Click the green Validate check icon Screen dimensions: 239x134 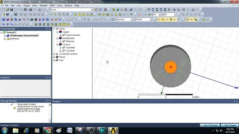[x=118, y=10]
